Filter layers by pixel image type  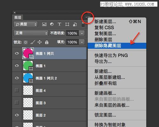coord(44,24)
